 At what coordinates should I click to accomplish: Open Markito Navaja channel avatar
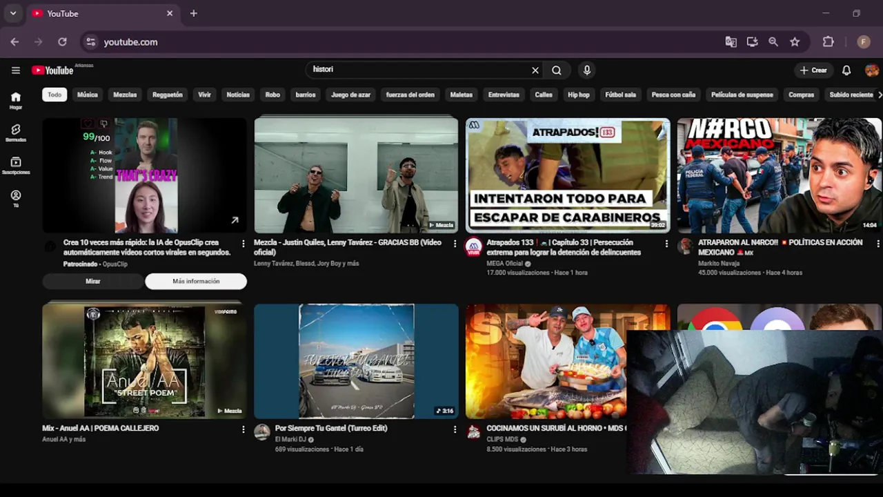click(x=685, y=247)
